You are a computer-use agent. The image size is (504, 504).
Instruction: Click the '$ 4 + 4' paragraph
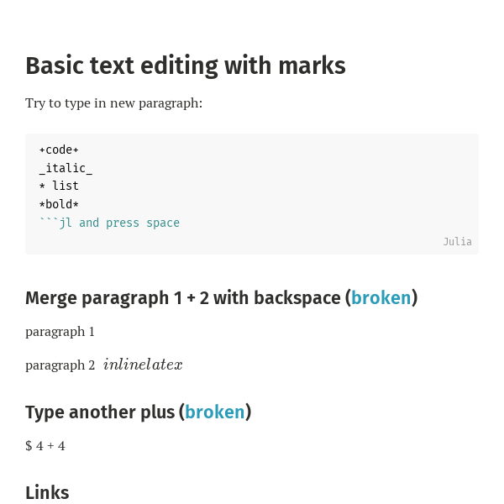tap(45, 446)
